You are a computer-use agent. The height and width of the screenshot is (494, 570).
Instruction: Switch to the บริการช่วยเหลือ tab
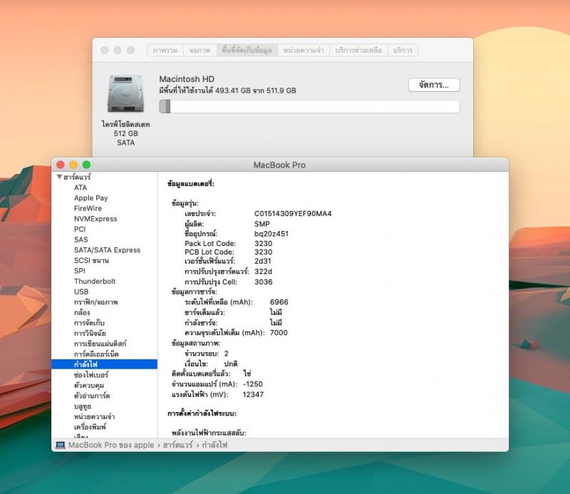(x=358, y=50)
